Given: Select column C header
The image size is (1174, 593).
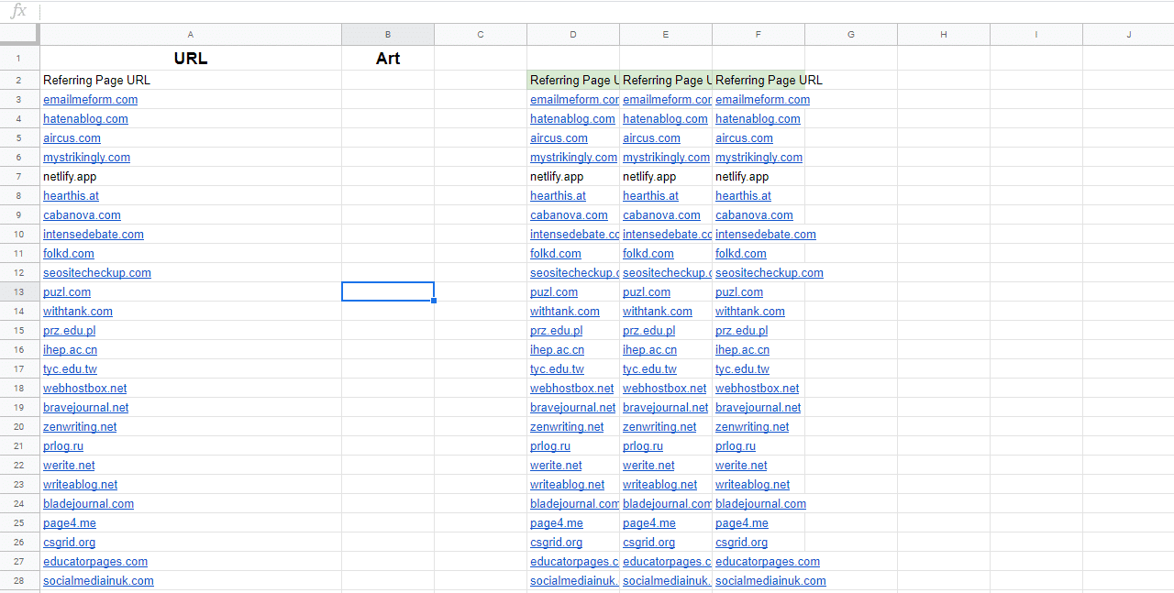Looking at the screenshot, I should point(481,34).
